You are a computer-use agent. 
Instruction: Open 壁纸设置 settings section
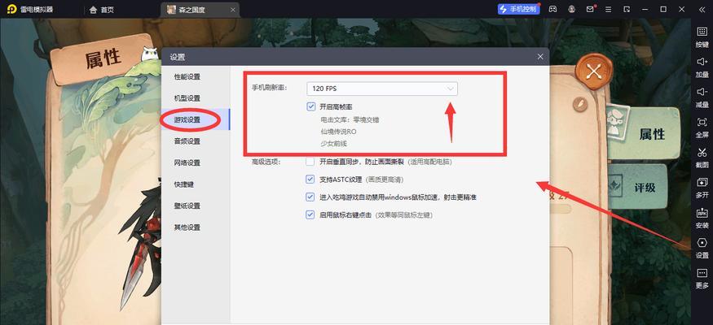(196, 206)
